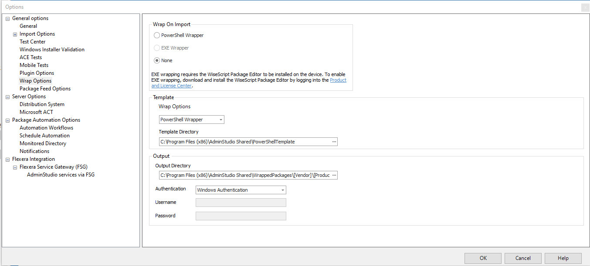This screenshot has width=590, height=266.
Task: Open the ACE Tests options
Action: 31,57
